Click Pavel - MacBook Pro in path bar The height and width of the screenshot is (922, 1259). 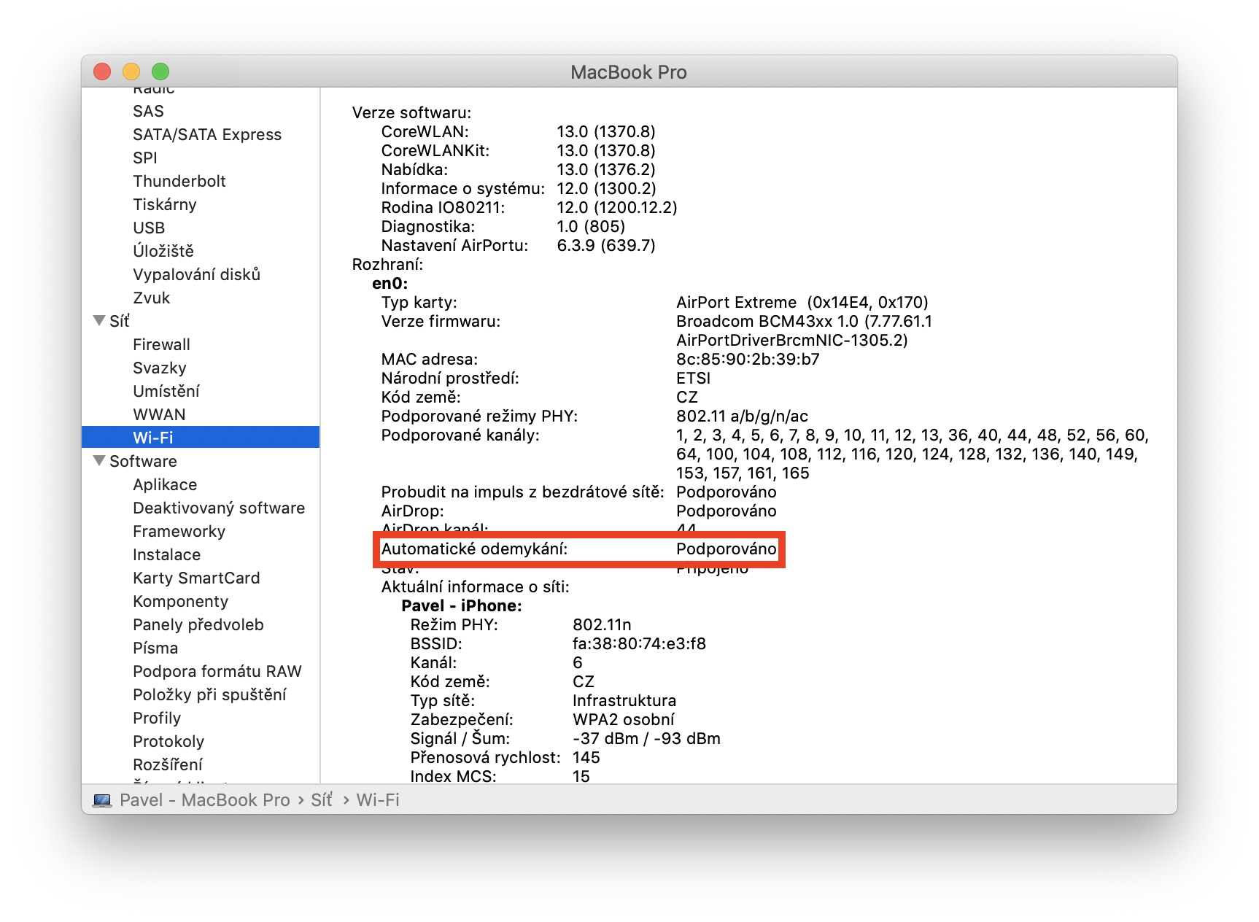[x=205, y=800]
